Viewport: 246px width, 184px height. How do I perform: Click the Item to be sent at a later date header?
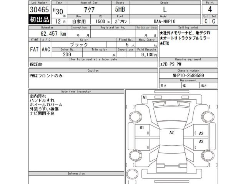pos(93,59)
